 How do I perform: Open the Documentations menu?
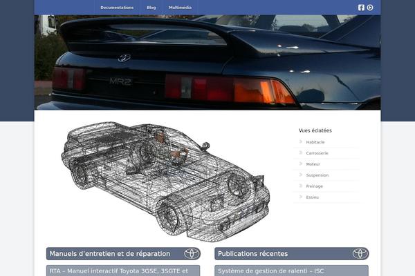[x=117, y=8]
